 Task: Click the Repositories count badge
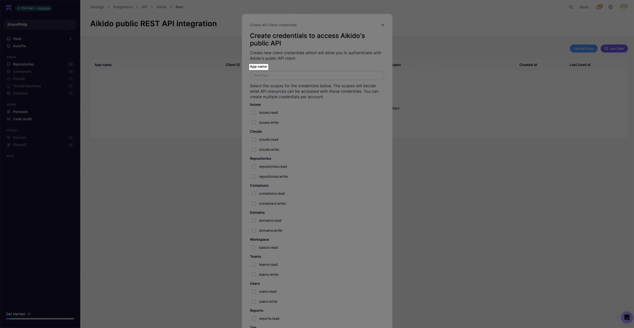coord(71,64)
